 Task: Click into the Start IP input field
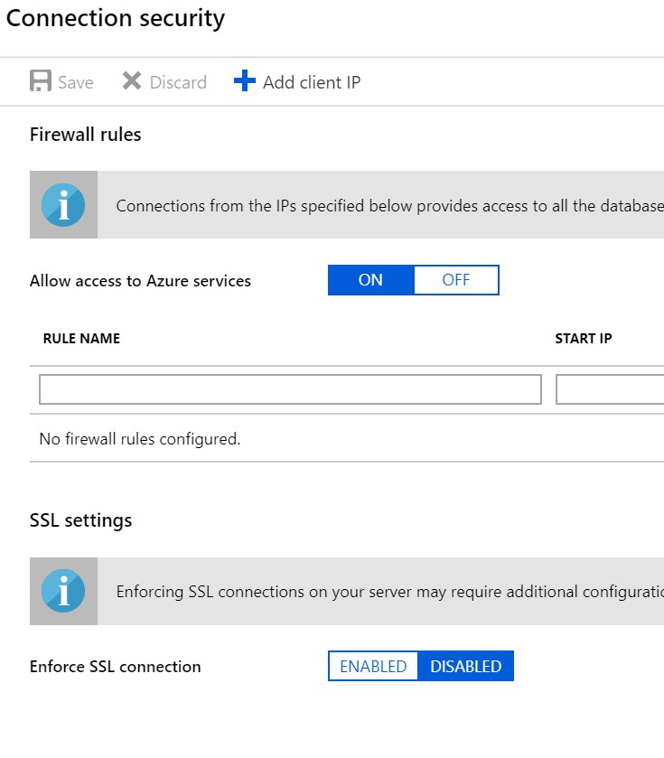click(x=609, y=389)
